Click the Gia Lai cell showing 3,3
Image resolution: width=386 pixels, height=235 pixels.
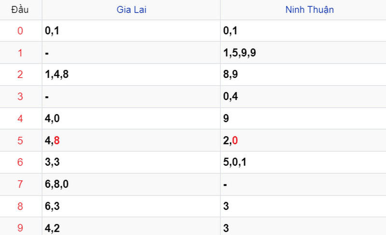coord(131,162)
